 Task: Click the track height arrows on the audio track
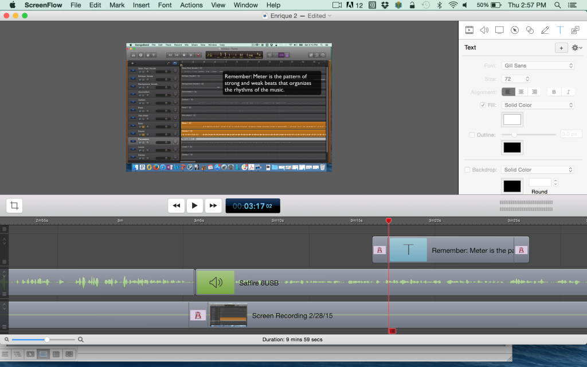(x=4, y=274)
